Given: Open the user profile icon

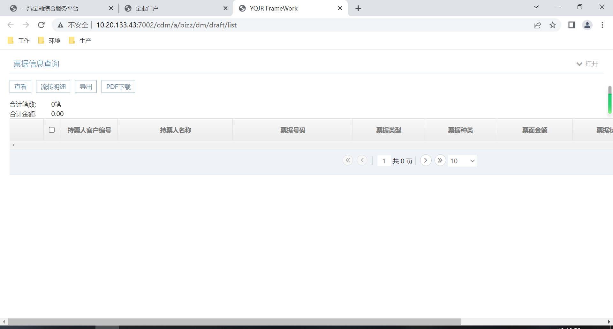Looking at the screenshot, I should 587,25.
